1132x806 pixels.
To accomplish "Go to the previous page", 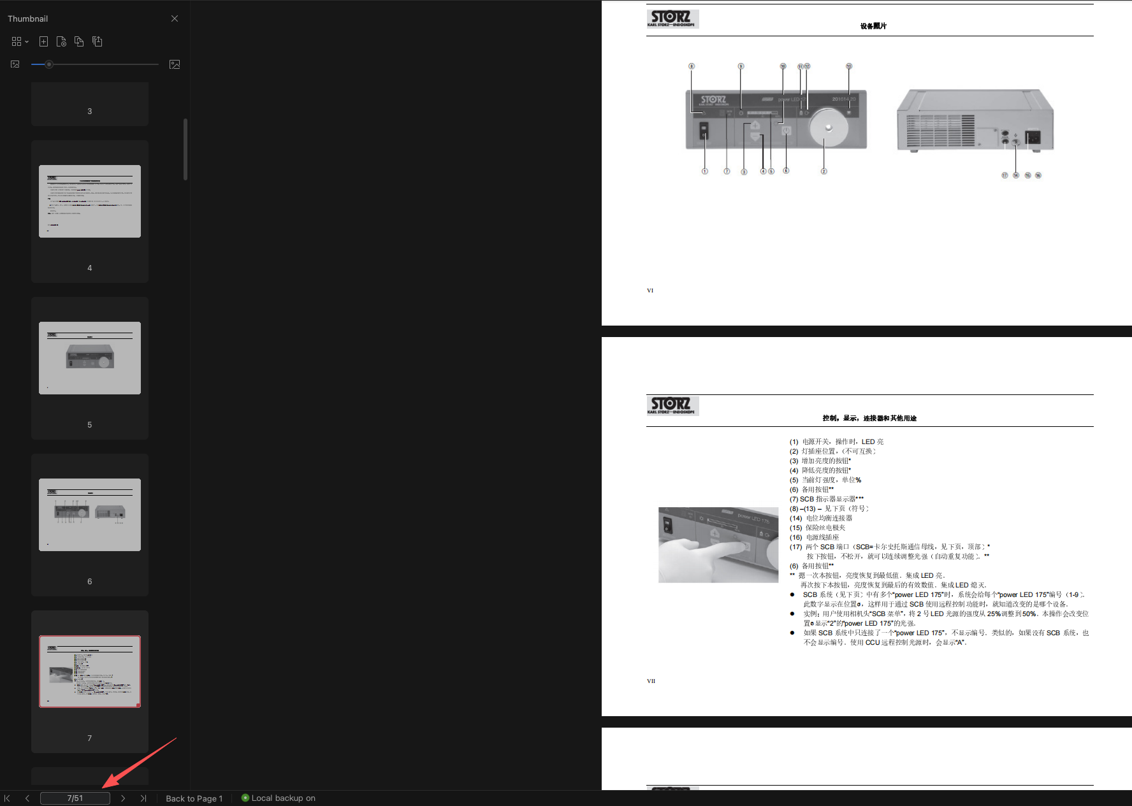I will coord(27,798).
